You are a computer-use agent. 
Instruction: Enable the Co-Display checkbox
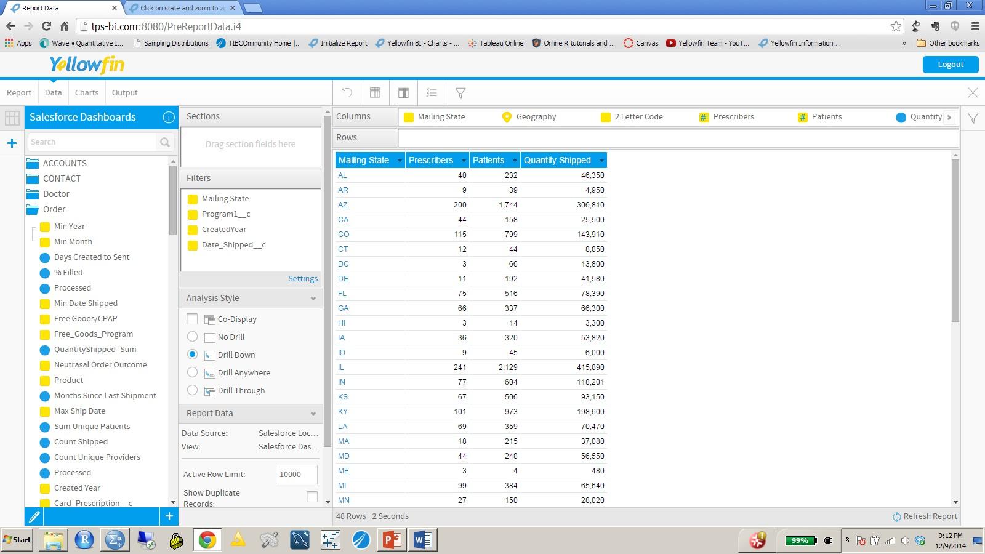pos(192,319)
